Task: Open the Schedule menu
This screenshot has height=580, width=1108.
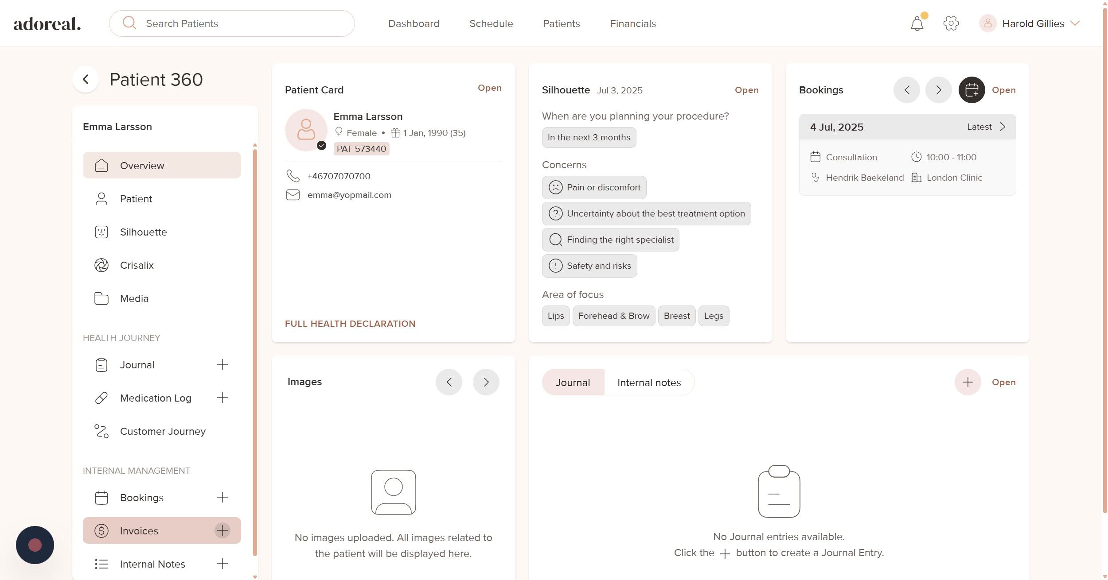Action: pos(491,23)
